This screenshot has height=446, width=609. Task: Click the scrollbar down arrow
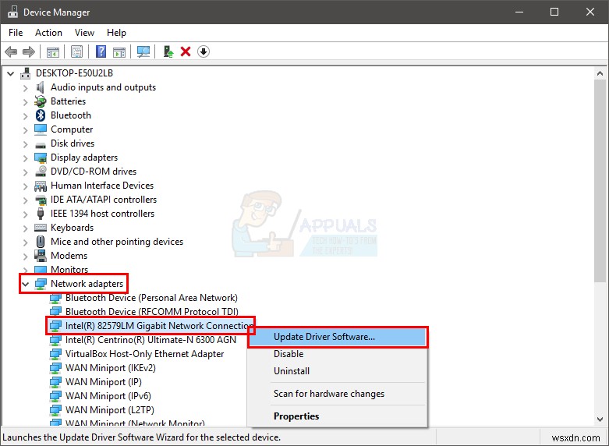pos(600,419)
